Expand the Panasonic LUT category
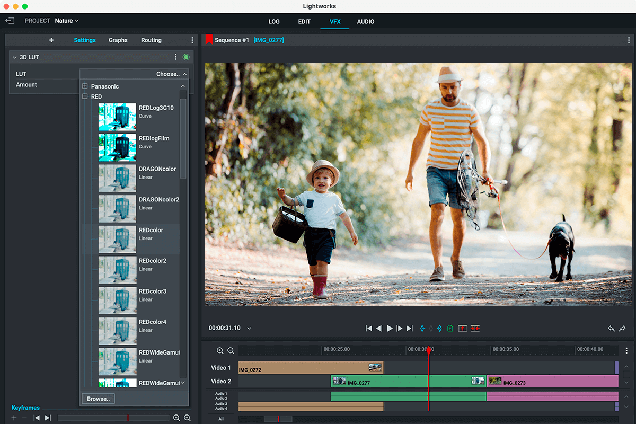Screen dimensions: 636x424 85,86
